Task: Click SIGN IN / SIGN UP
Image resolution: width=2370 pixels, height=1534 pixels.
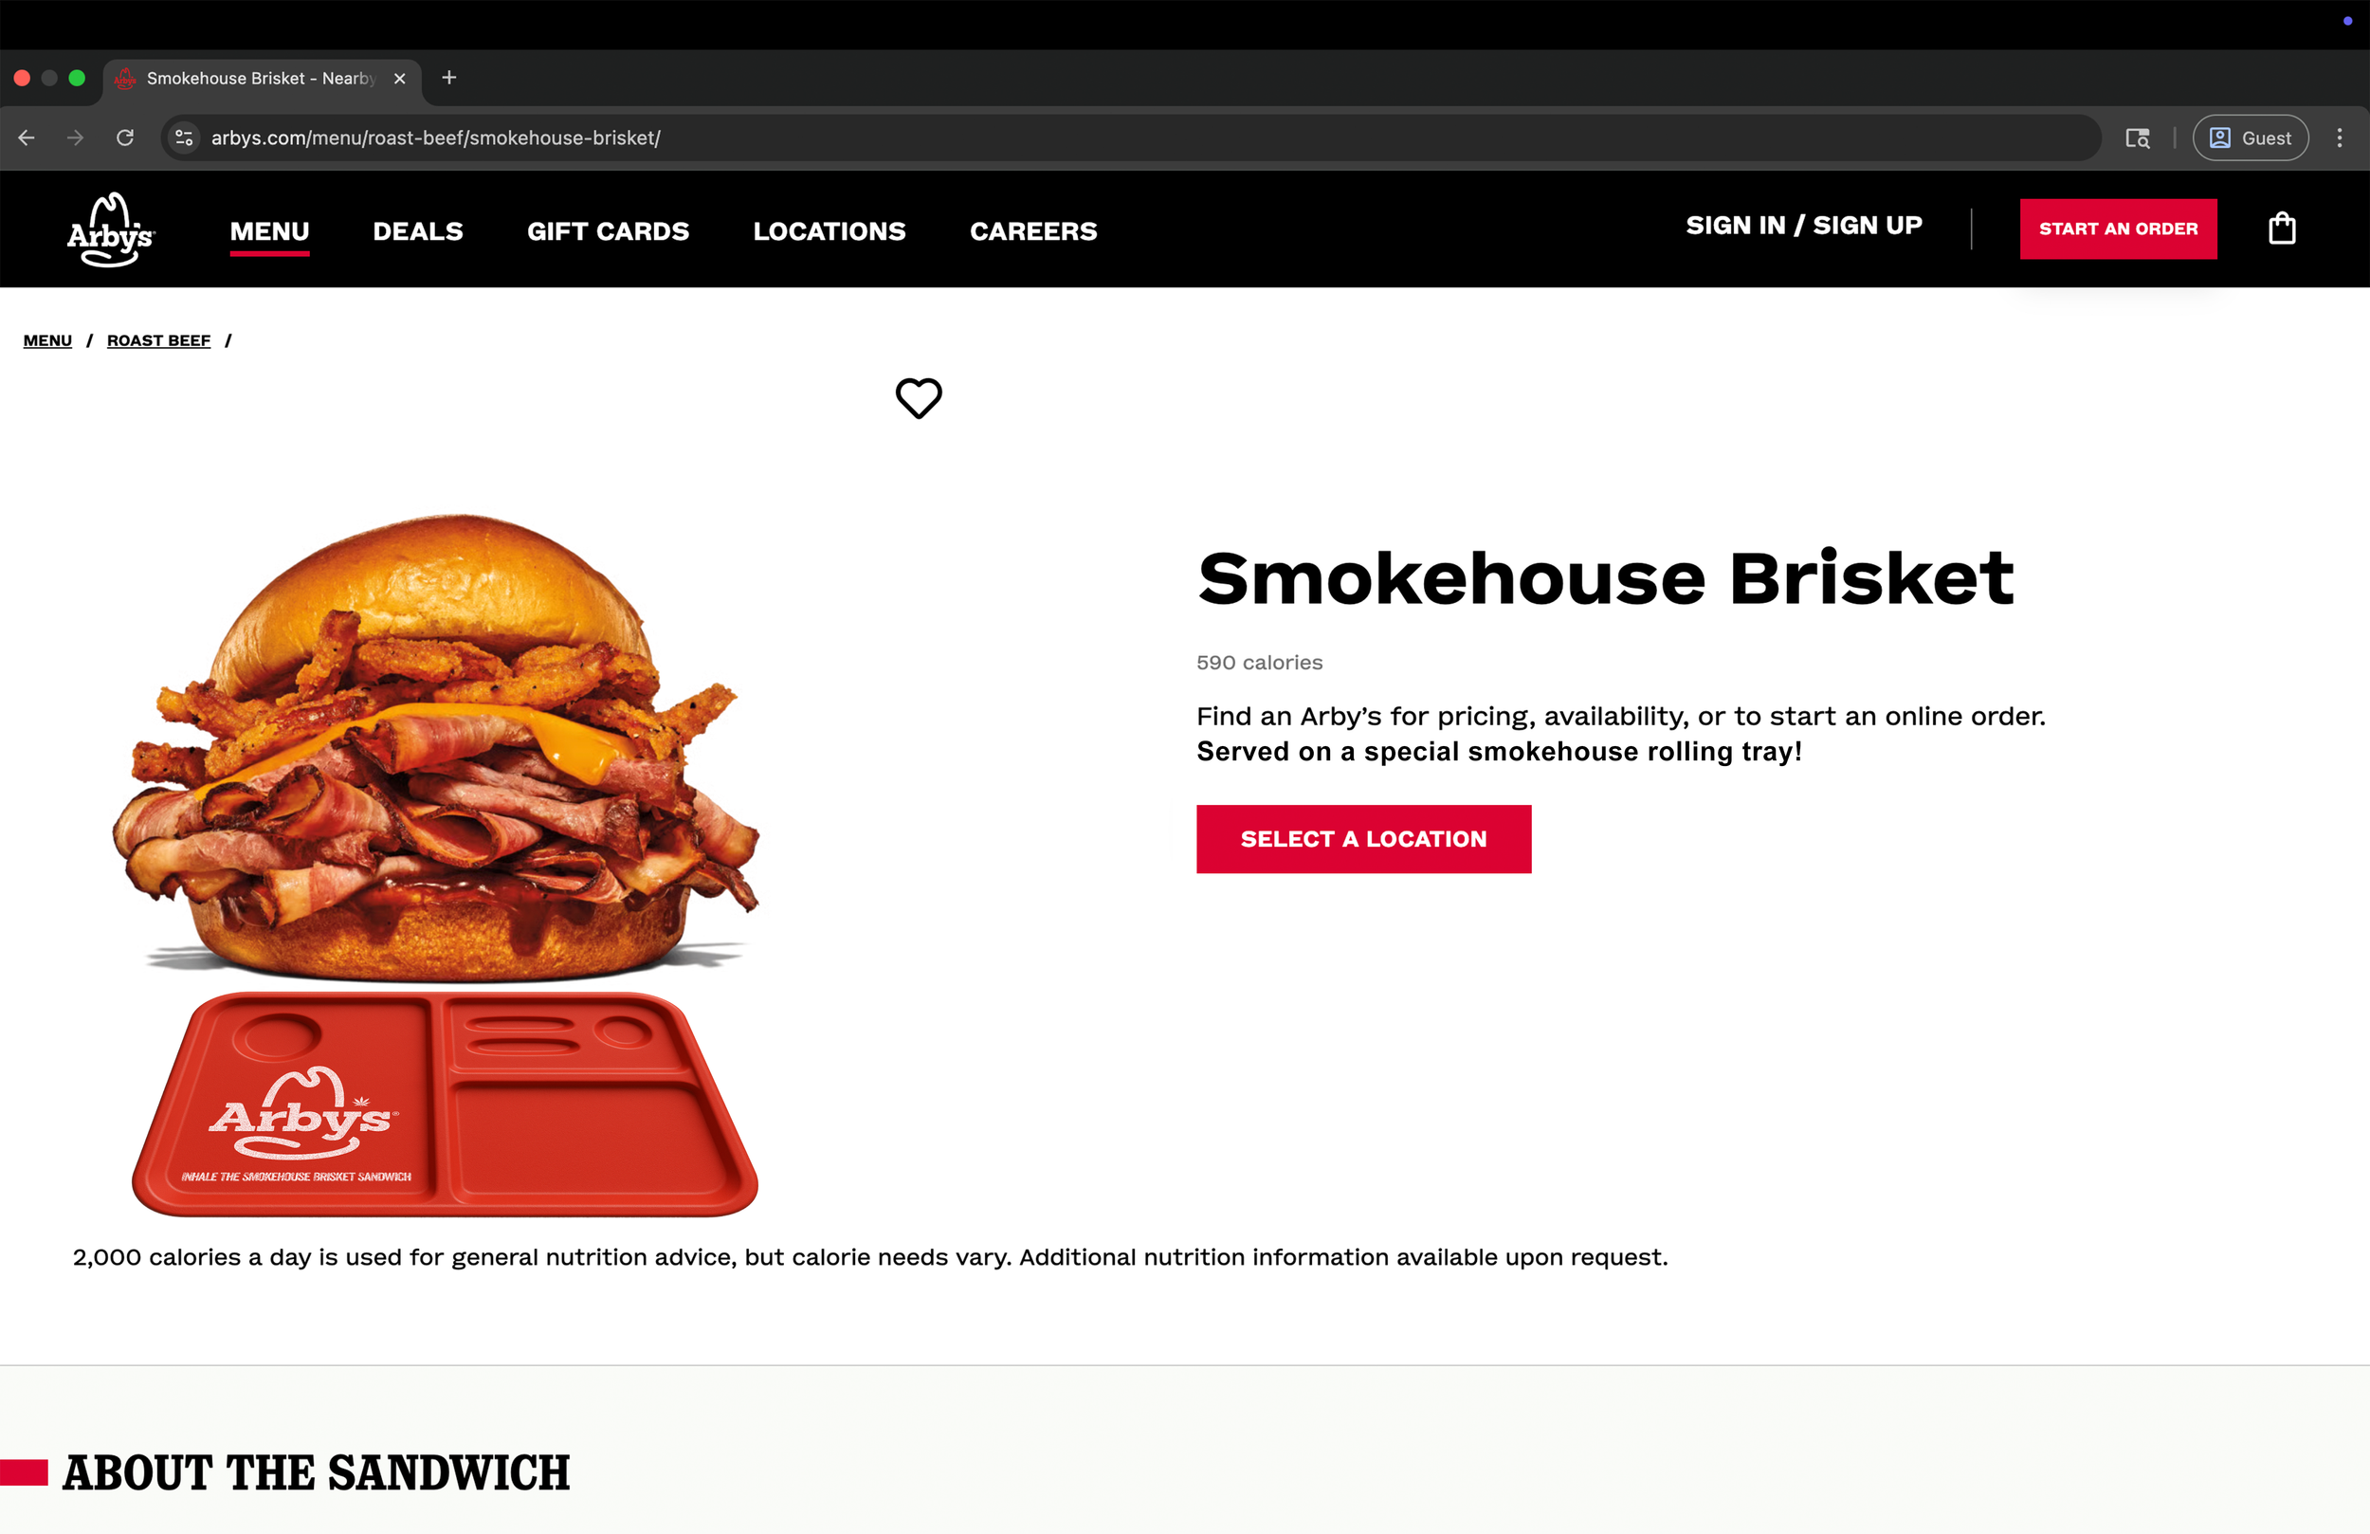Action: tap(1804, 226)
